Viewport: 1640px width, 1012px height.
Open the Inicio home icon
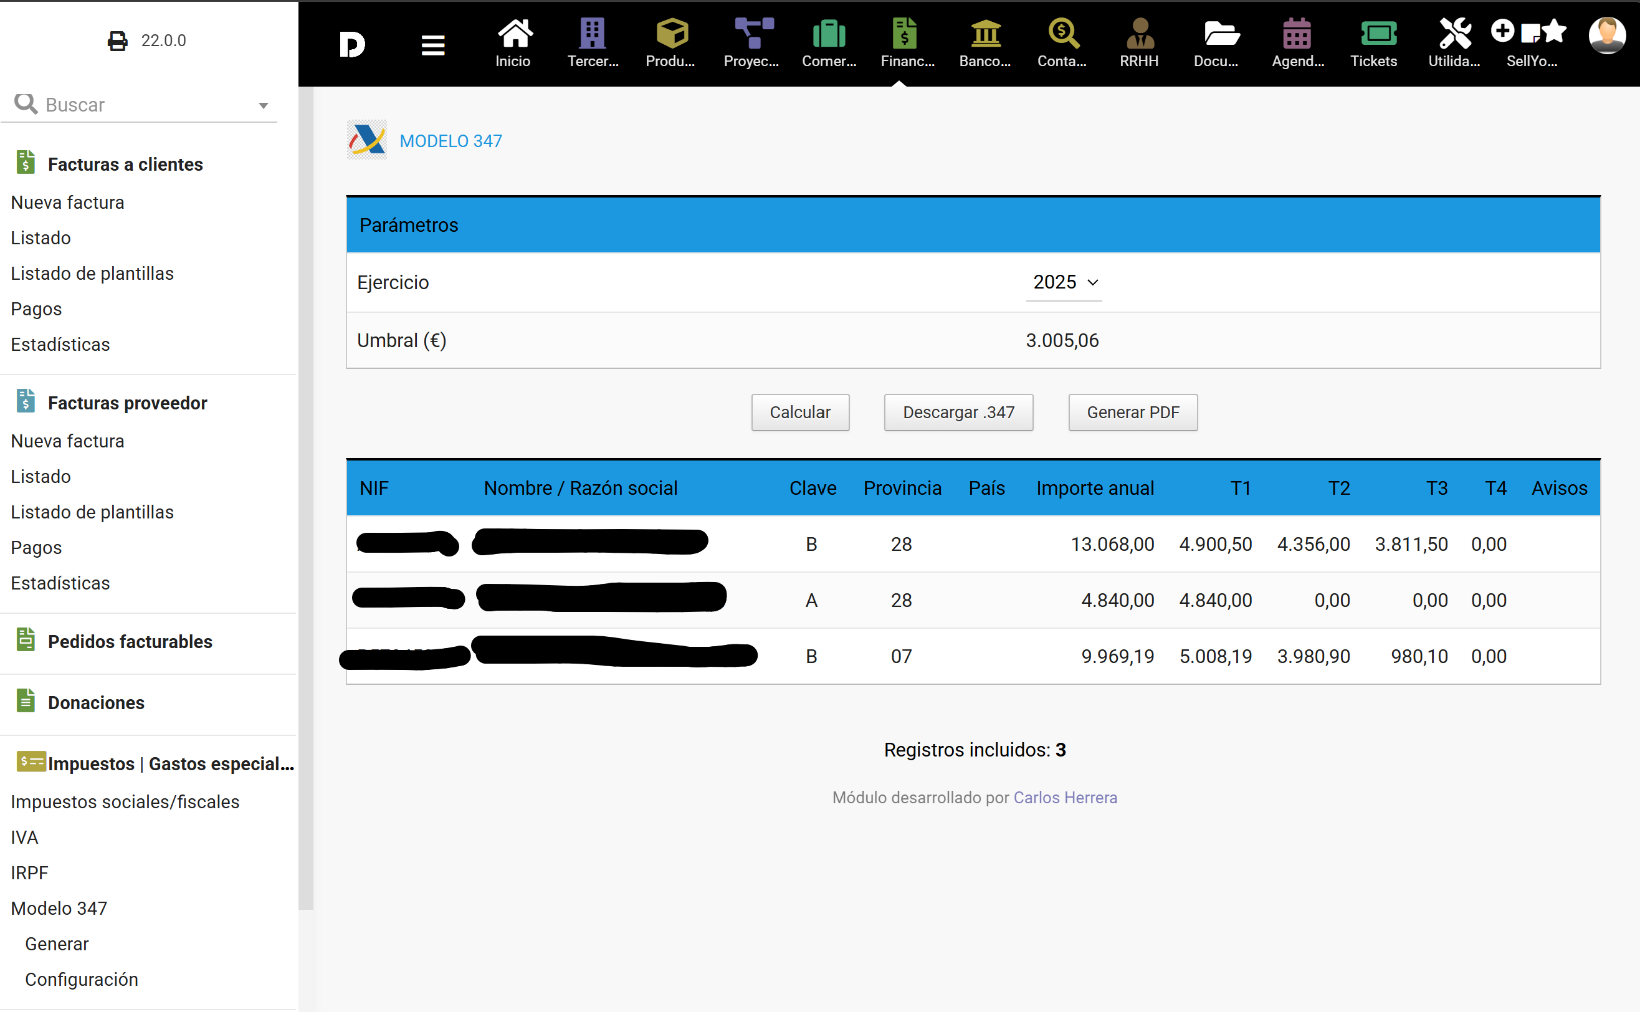coord(513,34)
